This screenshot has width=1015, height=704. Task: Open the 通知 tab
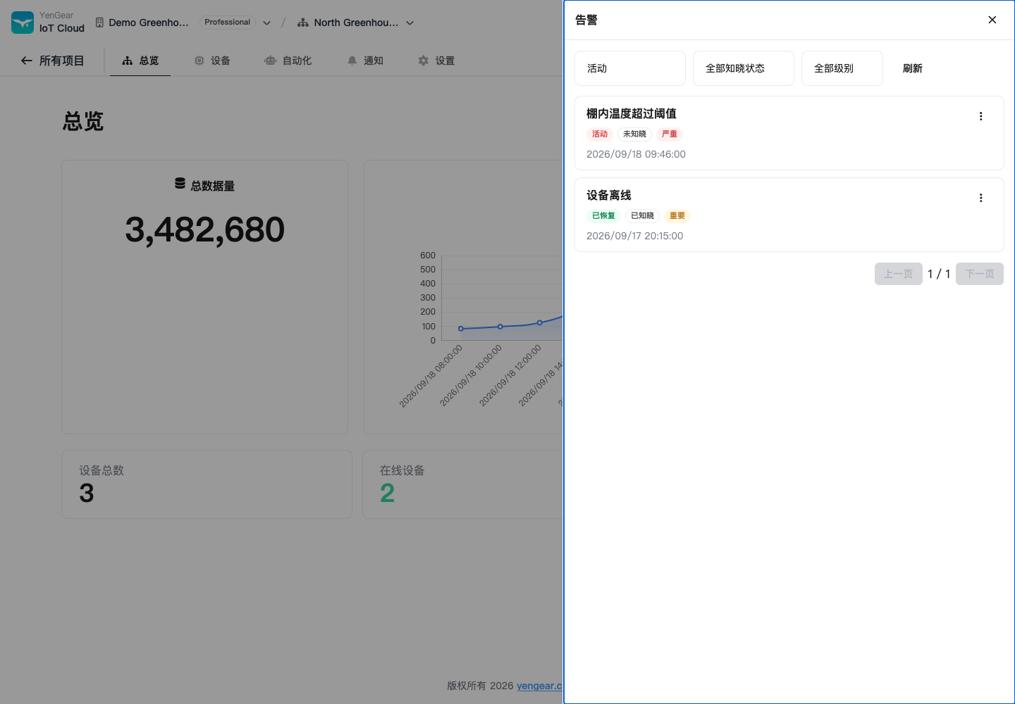[x=365, y=61]
